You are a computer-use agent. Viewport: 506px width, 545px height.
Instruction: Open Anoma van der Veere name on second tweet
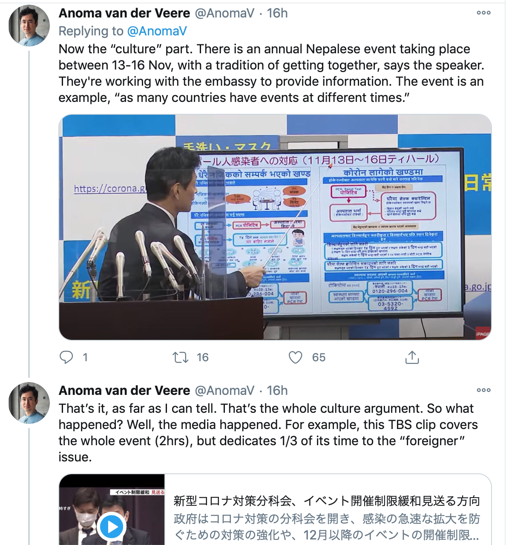(124, 391)
